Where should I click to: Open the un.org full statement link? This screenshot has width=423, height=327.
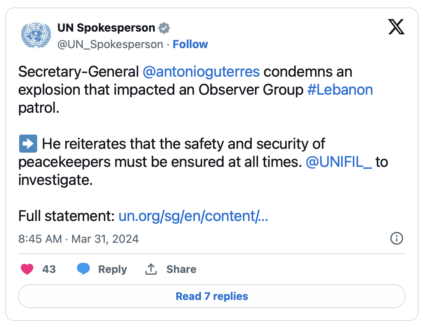(x=193, y=216)
